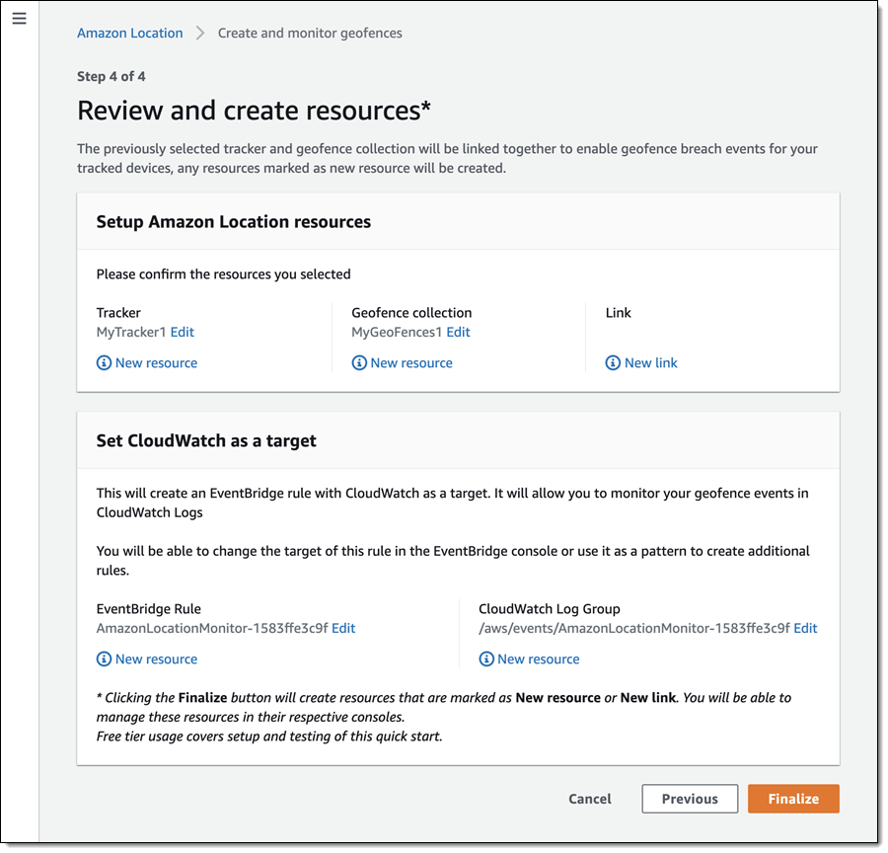
Task: Go back with the Previous button
Action: (690, 799)
